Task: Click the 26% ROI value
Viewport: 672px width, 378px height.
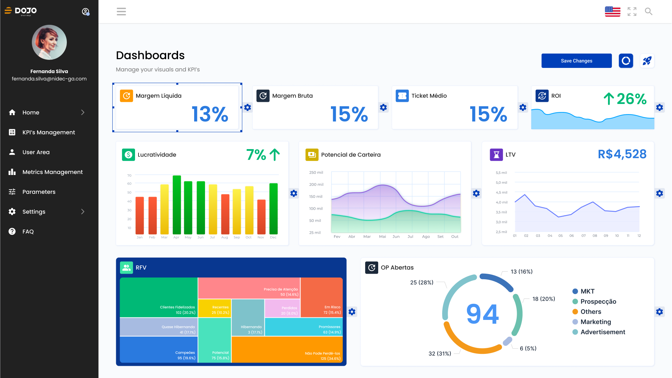Action: 631,99
